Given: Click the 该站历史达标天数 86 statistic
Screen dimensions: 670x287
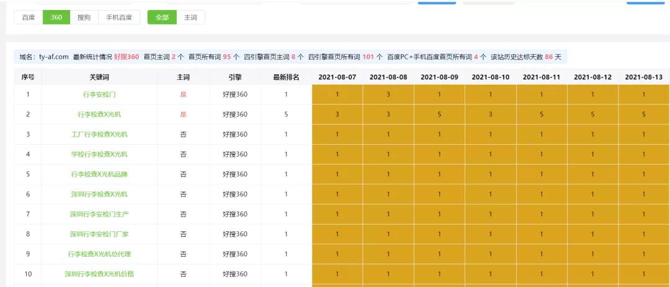Looking at the screenshot, I should (x=525, y=57).
